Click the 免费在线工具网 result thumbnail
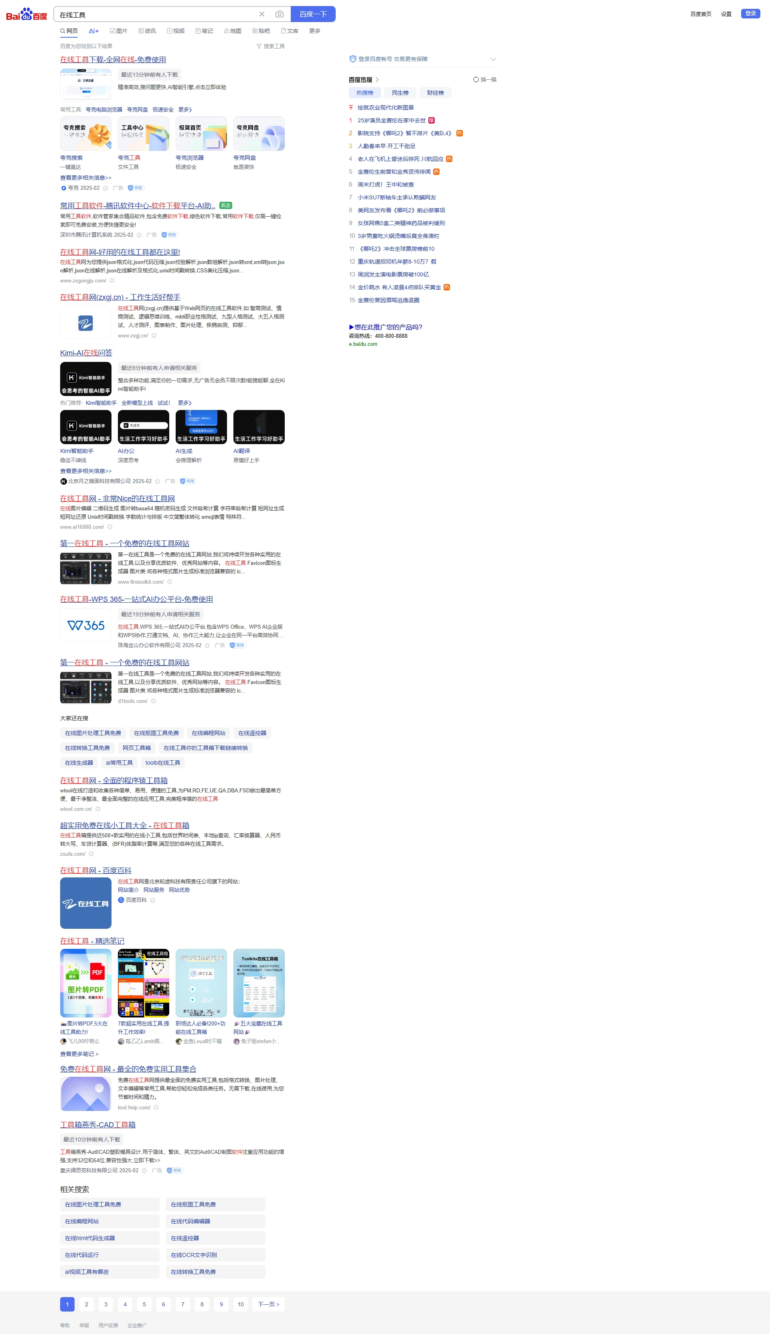Screen dimensions: 770x1334 86,1094
